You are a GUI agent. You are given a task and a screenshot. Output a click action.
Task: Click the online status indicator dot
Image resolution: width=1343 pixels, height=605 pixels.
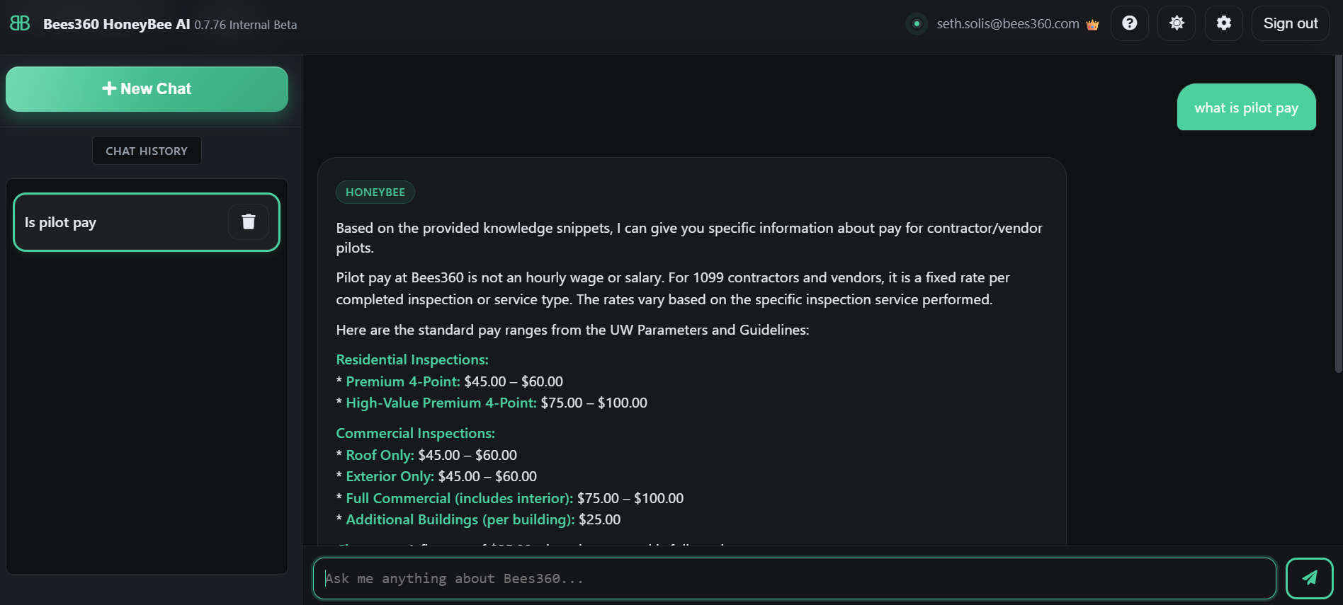[917, 23]
